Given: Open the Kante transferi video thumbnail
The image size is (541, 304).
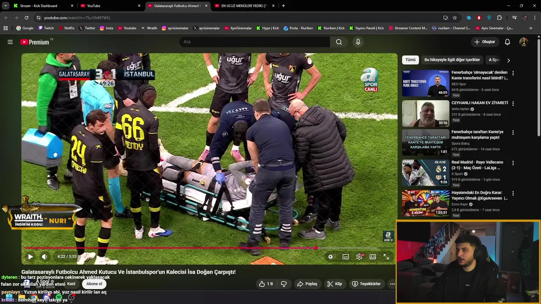Looking at the screenshot, I should [x=426, y=83].
